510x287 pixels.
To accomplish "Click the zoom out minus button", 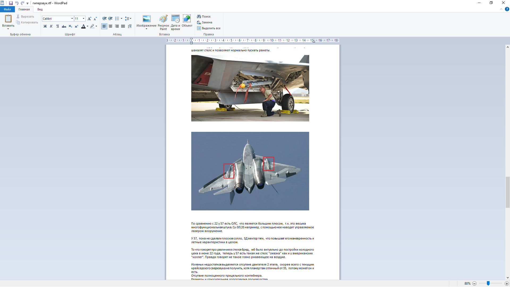I will tap(474, 284).
